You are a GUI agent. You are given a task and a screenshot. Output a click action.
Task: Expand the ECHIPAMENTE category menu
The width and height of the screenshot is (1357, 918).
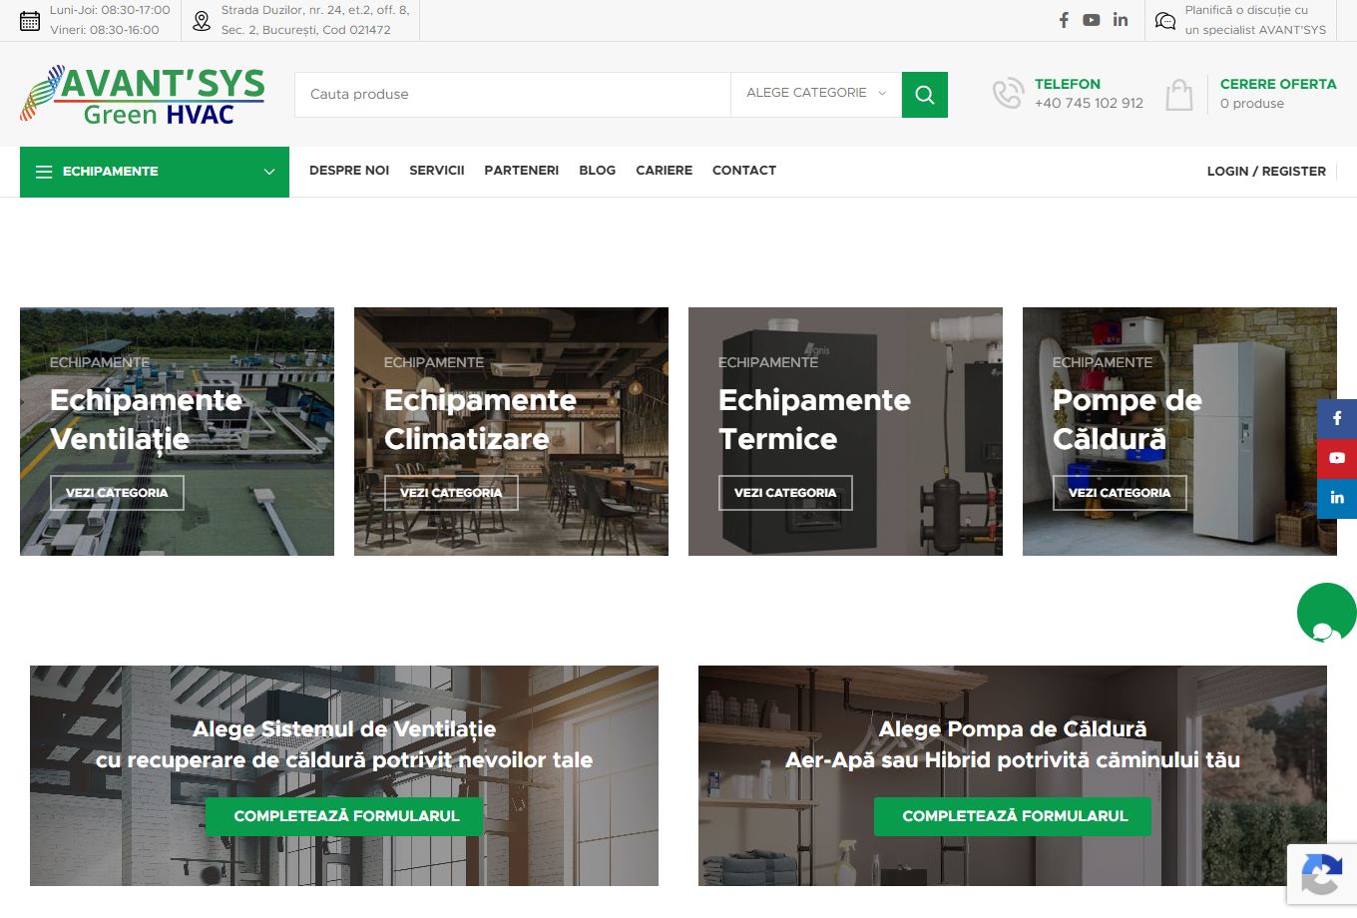pyautogui.click(x=155, y=172)
